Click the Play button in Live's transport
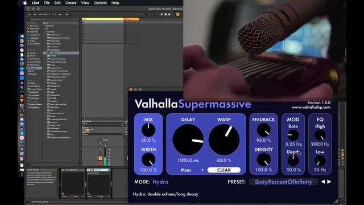 point(162,14)
